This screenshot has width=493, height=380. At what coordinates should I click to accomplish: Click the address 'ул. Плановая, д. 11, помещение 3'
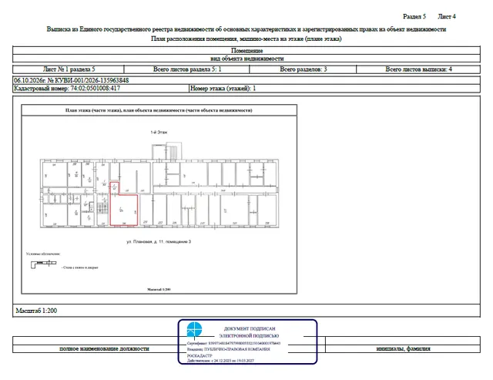(x=159, y=241)
